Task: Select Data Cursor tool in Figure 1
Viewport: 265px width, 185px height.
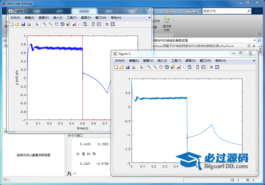Action: [68, 24]
